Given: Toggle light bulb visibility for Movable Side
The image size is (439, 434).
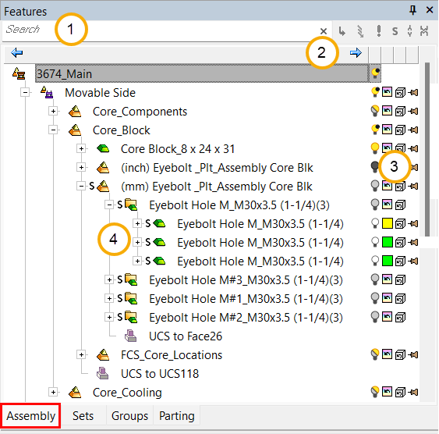Looking at the screenshot, I should point(375,92).
